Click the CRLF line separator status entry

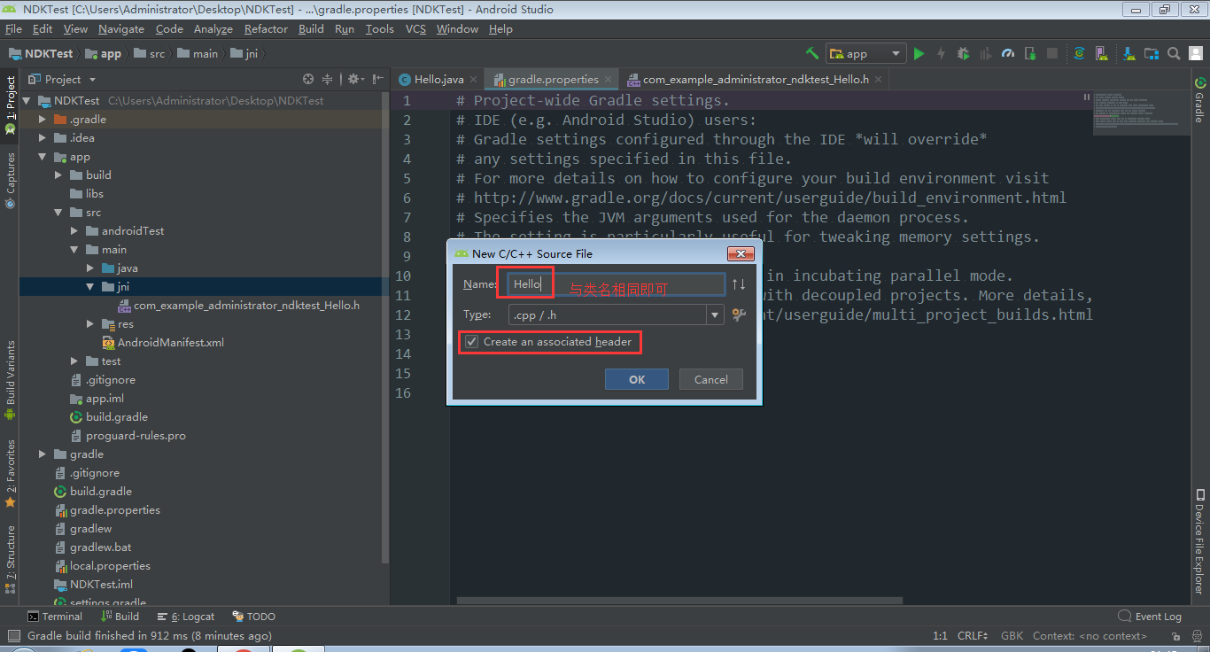click(x=973, y=635)
